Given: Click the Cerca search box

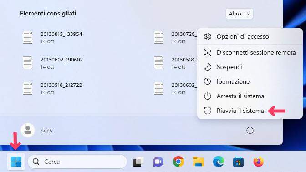Looking at the screenshot, I should (77, 162).
